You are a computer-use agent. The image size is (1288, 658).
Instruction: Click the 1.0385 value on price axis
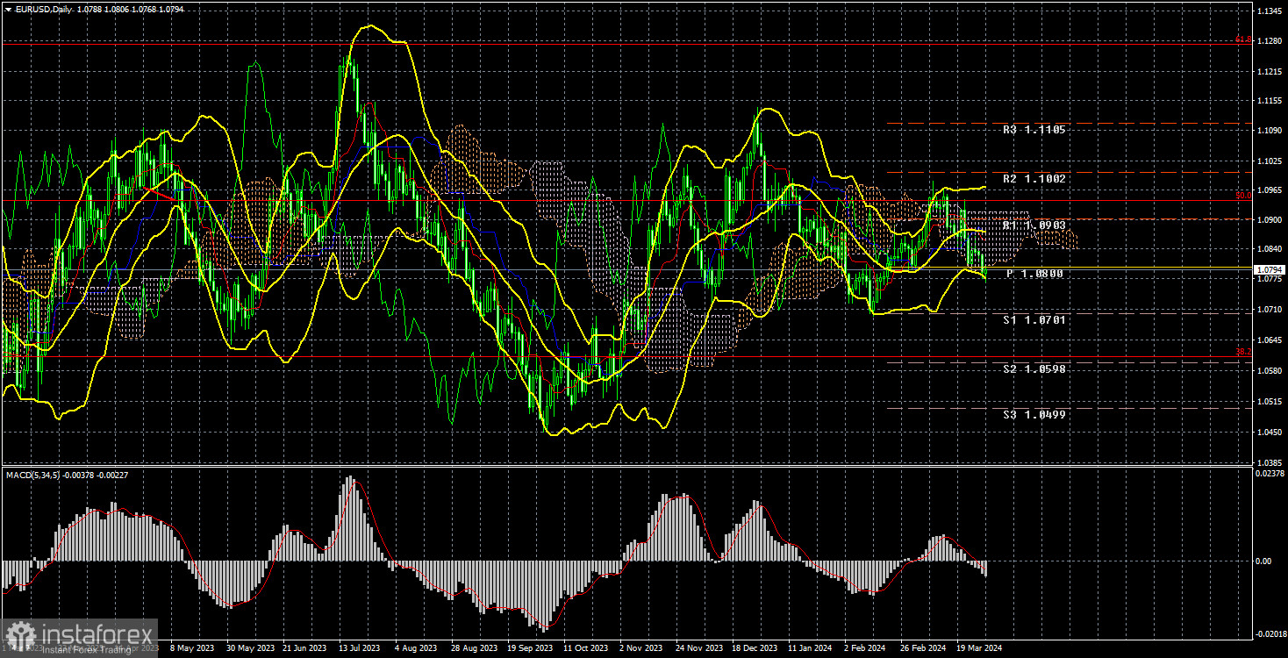tap(1268, 461)
